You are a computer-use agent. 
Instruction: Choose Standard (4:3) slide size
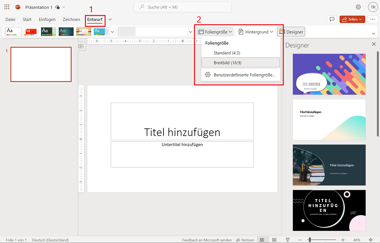tap(240, 53)
